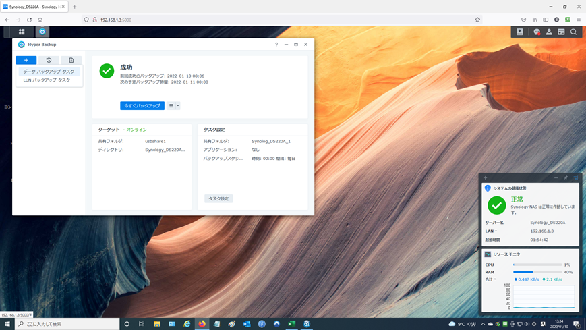The width and height of the screenshot is (586, 330).
Task: Maximize the Hyper Backup window
Action: pyautogui.click(x=296, y=44)
